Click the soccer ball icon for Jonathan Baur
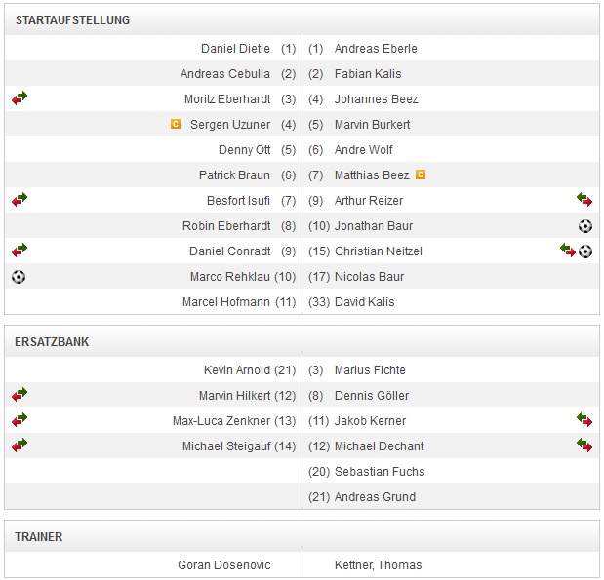 pos(584,225)
